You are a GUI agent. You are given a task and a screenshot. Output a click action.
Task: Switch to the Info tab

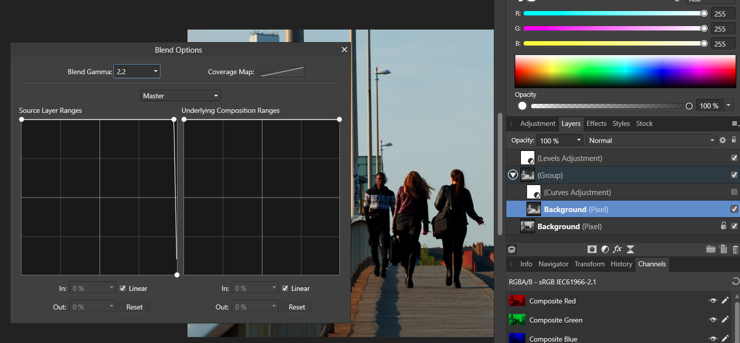coord(526,264)
